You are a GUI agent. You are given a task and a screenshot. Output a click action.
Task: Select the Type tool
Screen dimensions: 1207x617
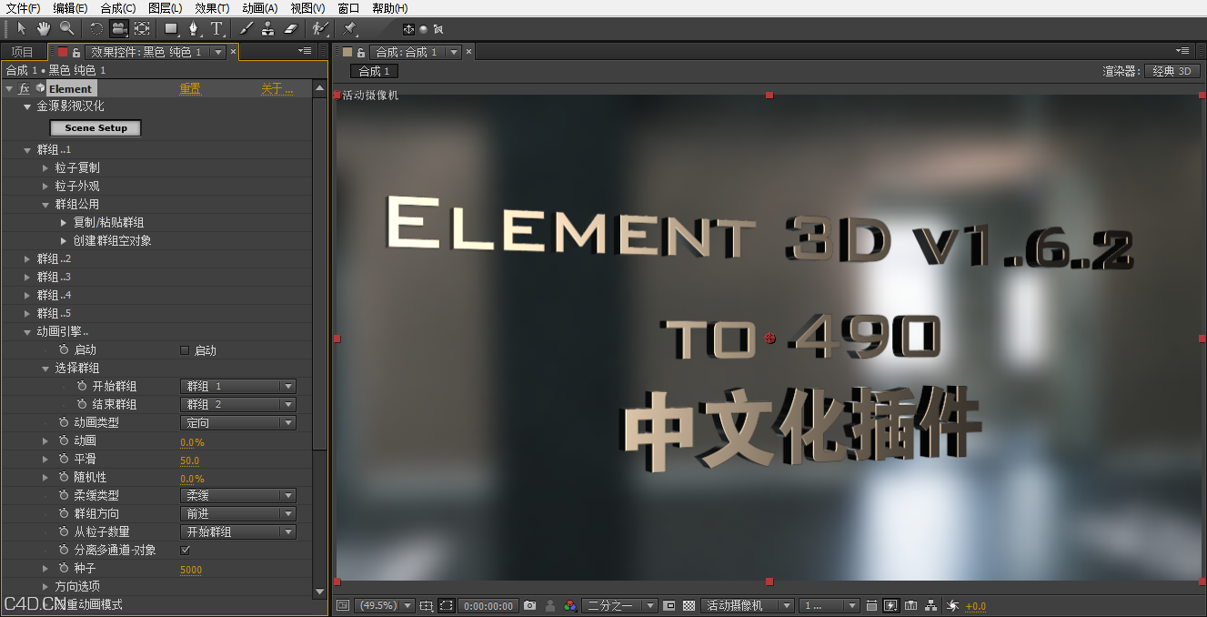point(216,28)
